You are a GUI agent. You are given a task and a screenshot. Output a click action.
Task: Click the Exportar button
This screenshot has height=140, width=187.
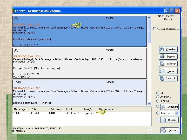pyautogui.click(x=168, y=64)
